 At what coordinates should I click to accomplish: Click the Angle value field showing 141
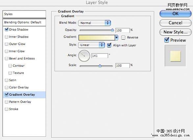[100, 56]
